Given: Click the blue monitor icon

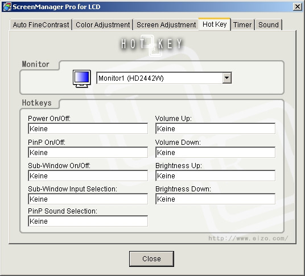Looking at the screenshot, I should click(x=82, y=78).
